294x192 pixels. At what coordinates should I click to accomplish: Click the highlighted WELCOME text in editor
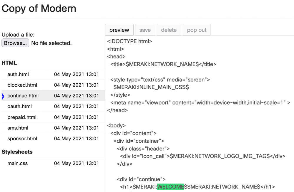click(171, 187)
